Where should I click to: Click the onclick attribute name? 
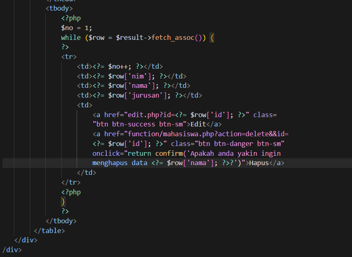click(x=107, y=154)
